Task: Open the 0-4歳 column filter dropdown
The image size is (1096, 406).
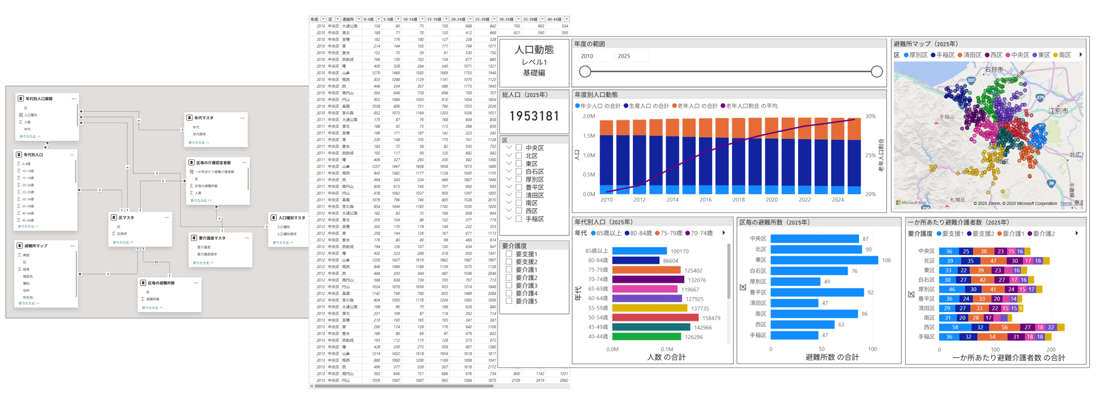Action: click(378, 19)
